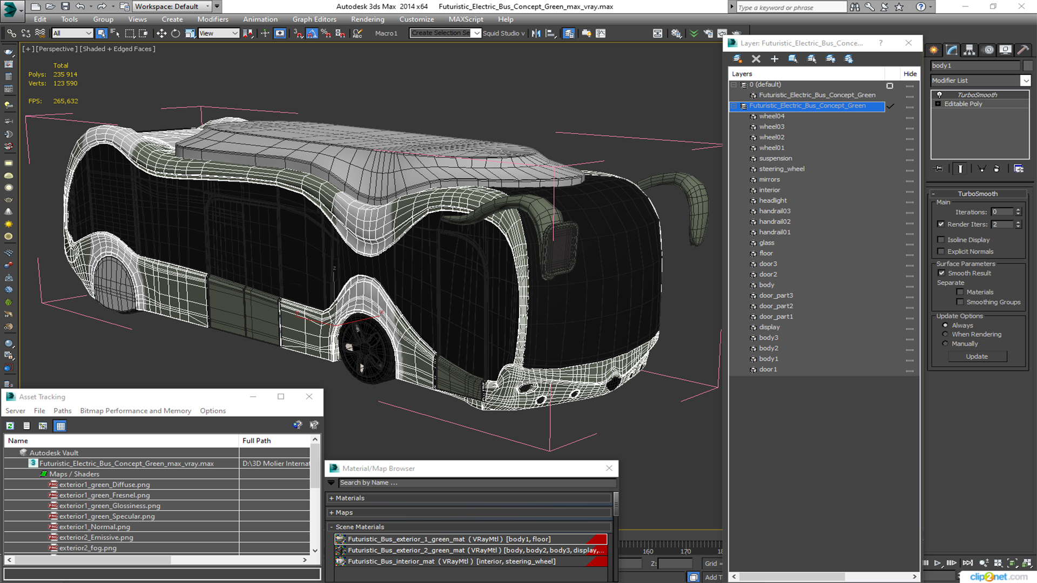1037x583 pixels.
Task: Open the Modifier List dropdown
Action: click(980, 80)
